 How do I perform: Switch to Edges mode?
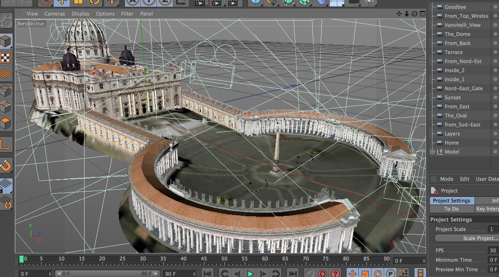(6, 107)
